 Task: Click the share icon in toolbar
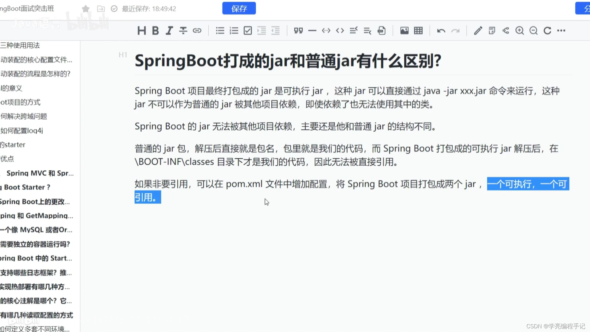(506, 30)
